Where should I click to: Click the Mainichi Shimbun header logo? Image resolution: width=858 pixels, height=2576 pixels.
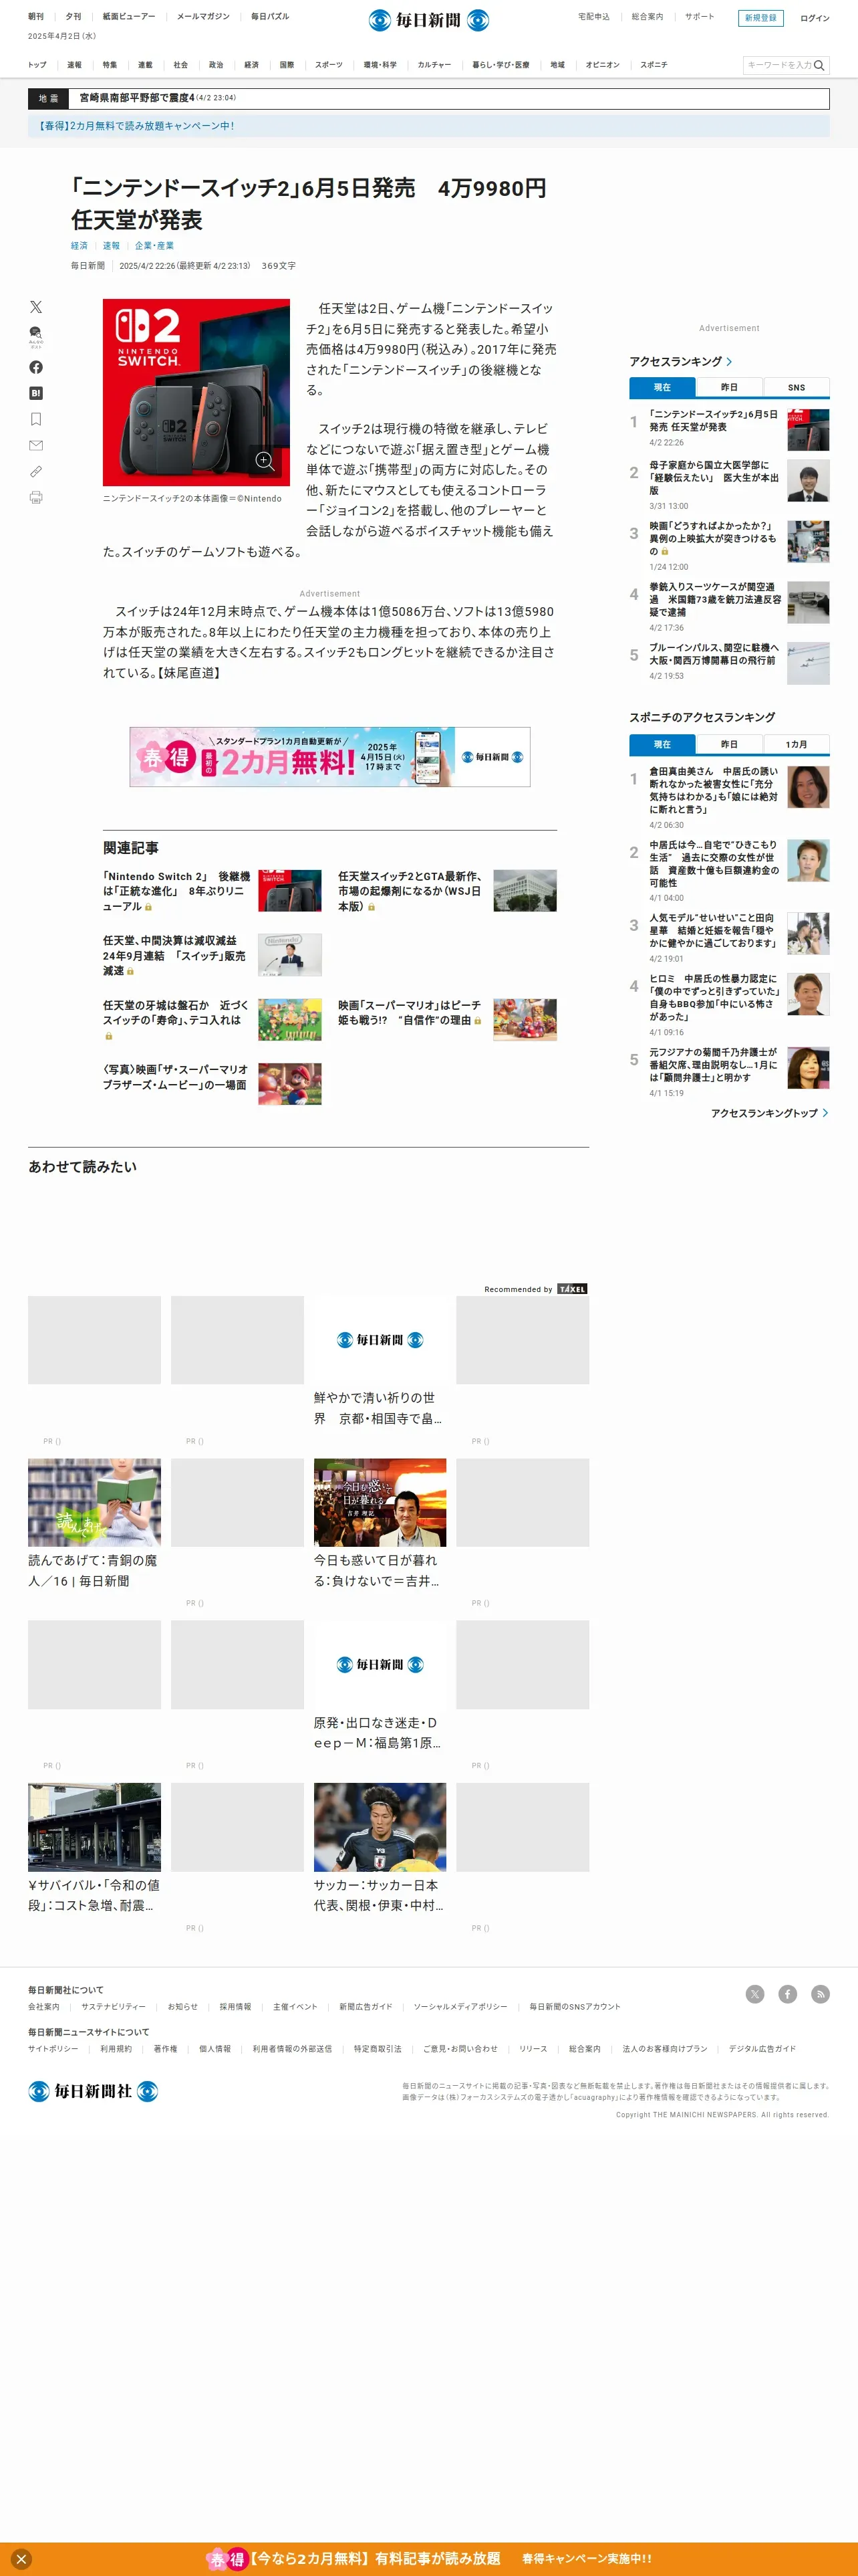tap(428, 20)
